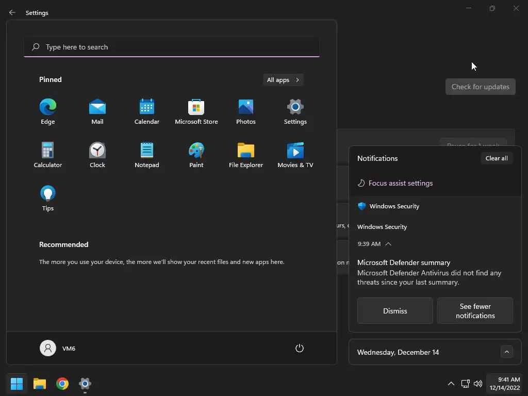Image resolution: width=528 pixels, height=396 pixels.
Task: Open the Clock app
Action: tap(97, 155)
